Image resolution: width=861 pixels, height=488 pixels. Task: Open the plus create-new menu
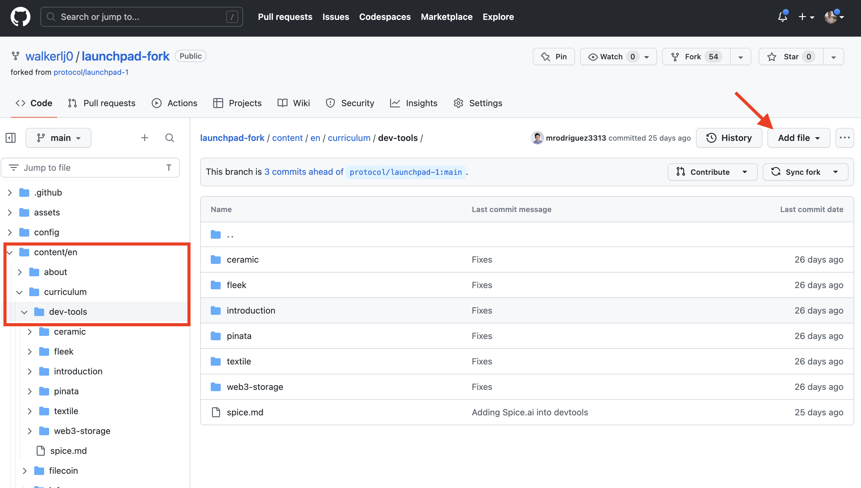[806, 17]
